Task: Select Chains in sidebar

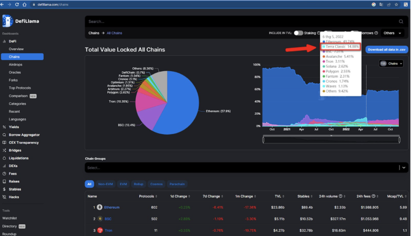Action: click(x=22, y=57)
